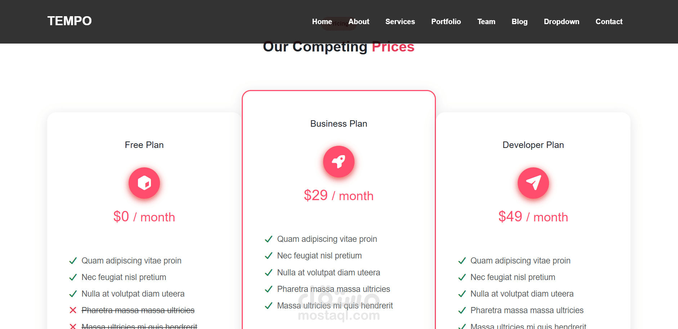Image resolution: width=678 pixels, height=329 pixels.
Task: Go to the Home nav item
Action: click(x=322, y=22)
